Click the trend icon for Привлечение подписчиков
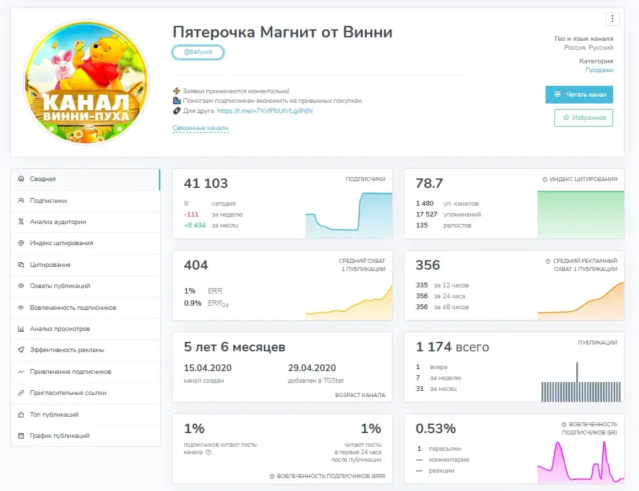 [x=21, y=371]
